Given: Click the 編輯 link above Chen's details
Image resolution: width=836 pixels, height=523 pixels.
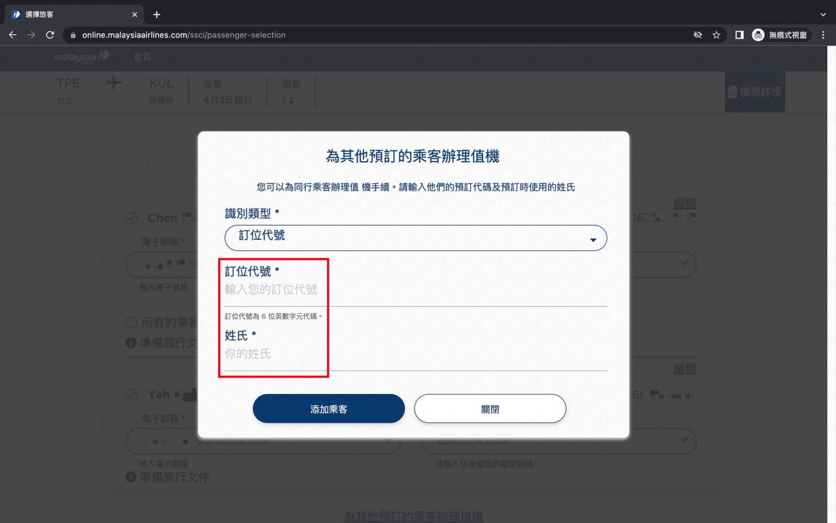Looking at the screenshot, I should 685,203.
